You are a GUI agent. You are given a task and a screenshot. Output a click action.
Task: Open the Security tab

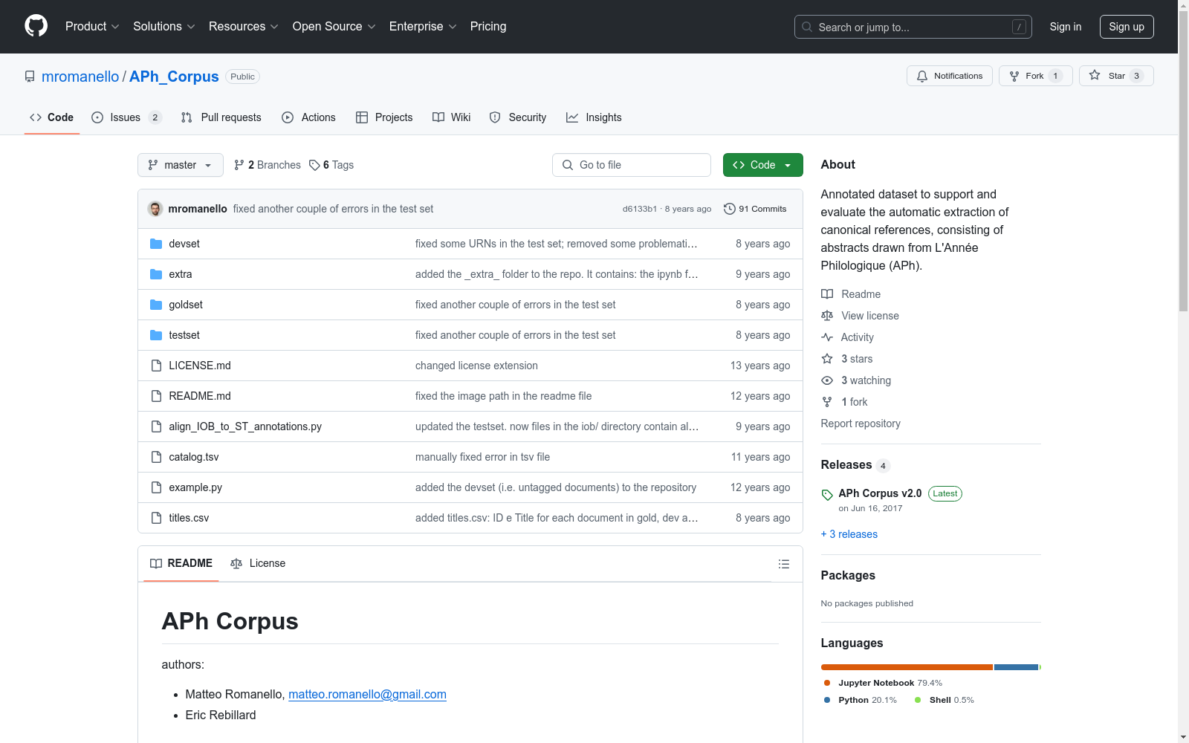(x=518, y=117)
